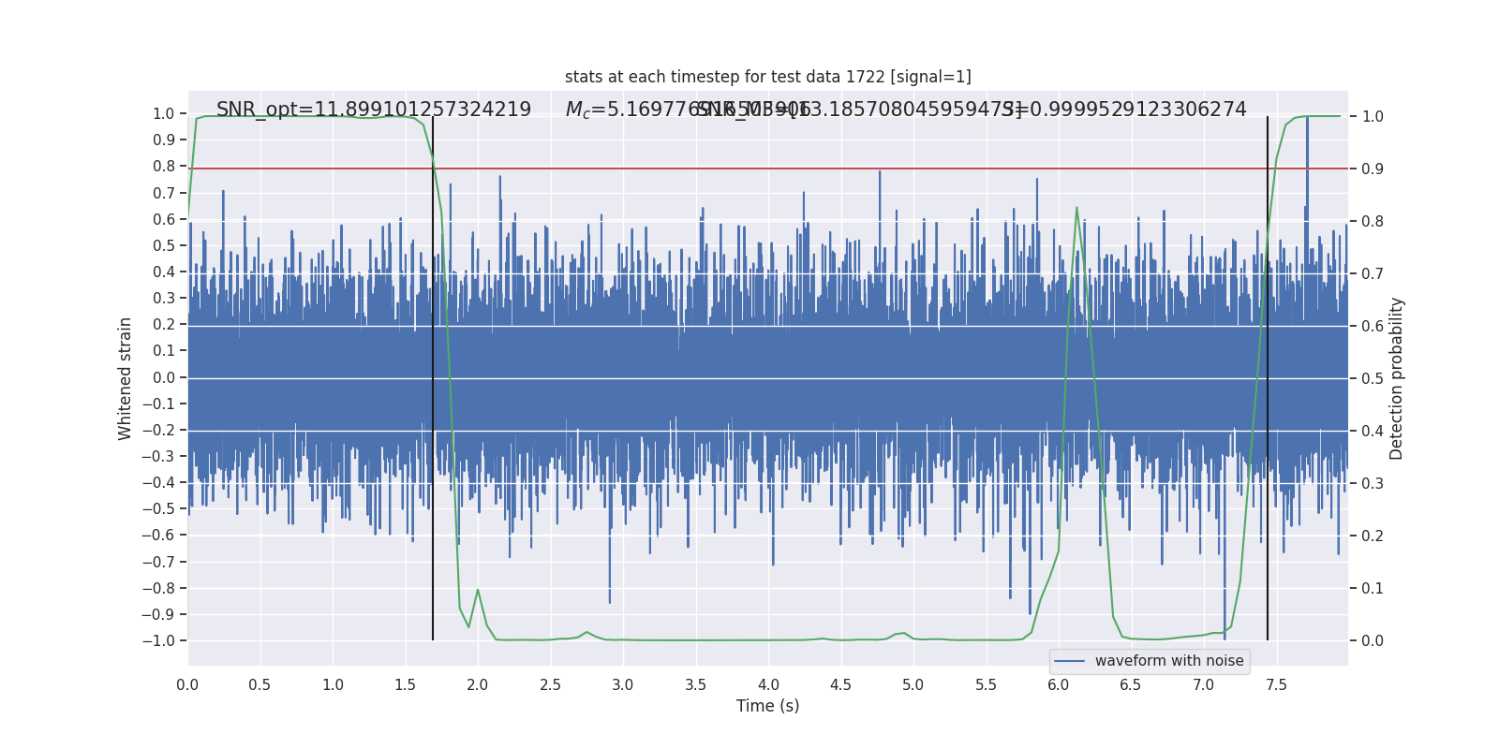The image size is (1499, 749).
Task: Click the first black vertical marker line near 1.7 s
Action: coord(433,378)
